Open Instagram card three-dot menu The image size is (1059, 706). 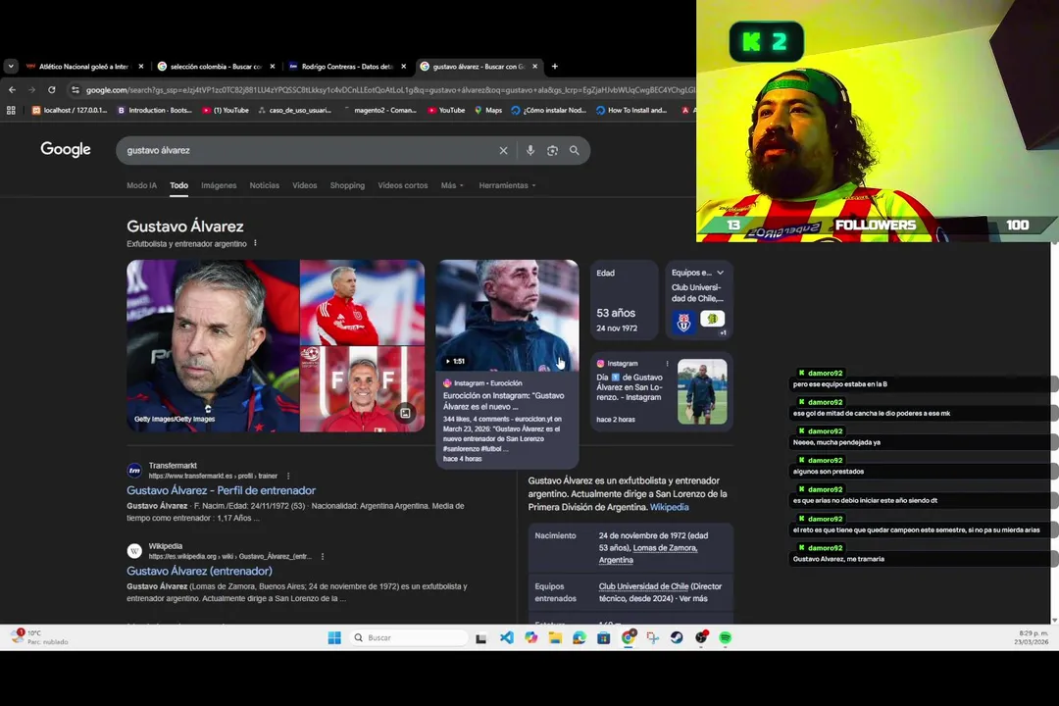(x=668, y=364)
